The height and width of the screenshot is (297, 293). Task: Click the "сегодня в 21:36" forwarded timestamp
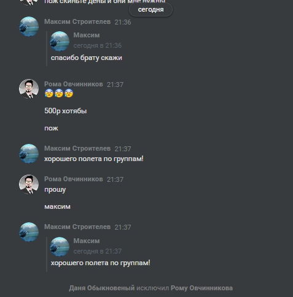[98, 45]
